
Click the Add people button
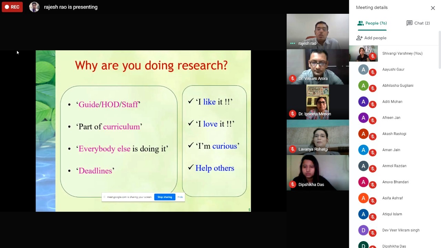tap(371, 38)
